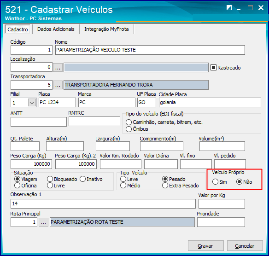Click the Nome field with PARAMETRIZAÇÃO VEICULO TESTE

pyautogui.click(x=150, y=50)
